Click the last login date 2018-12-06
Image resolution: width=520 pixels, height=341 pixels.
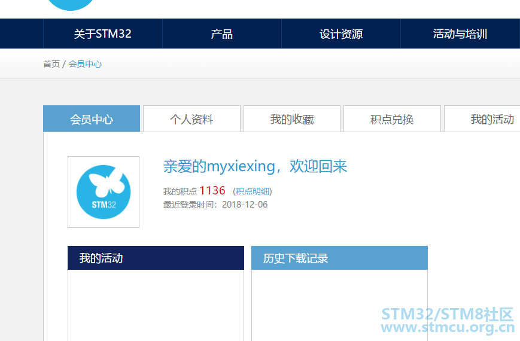[245, 205]
